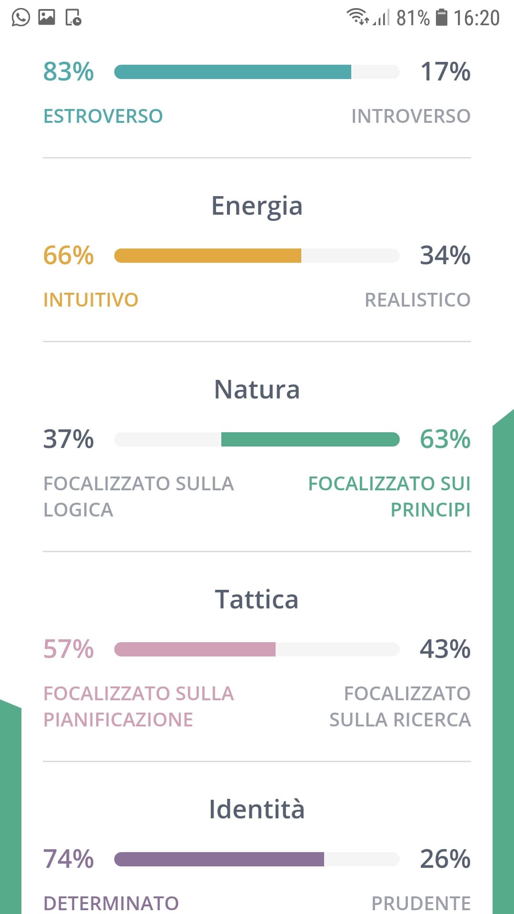Click the yellow Intuitivo percentage bar
The height and width of the screenshot is (914, 514).
point(257,256)
